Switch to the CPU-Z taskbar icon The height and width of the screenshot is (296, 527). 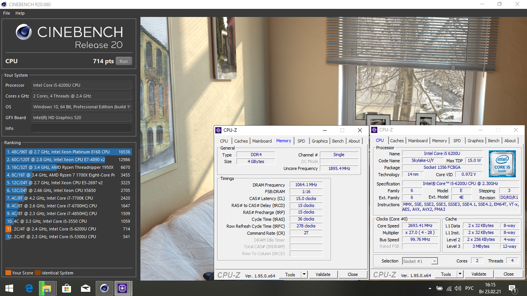pyautogui.click(x=123, y=288)
